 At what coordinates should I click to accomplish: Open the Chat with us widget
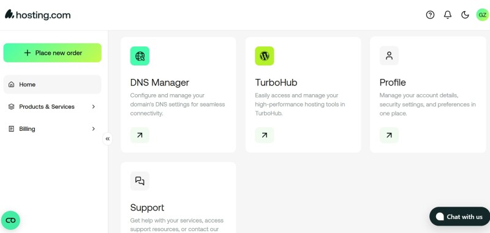point(460,216)
